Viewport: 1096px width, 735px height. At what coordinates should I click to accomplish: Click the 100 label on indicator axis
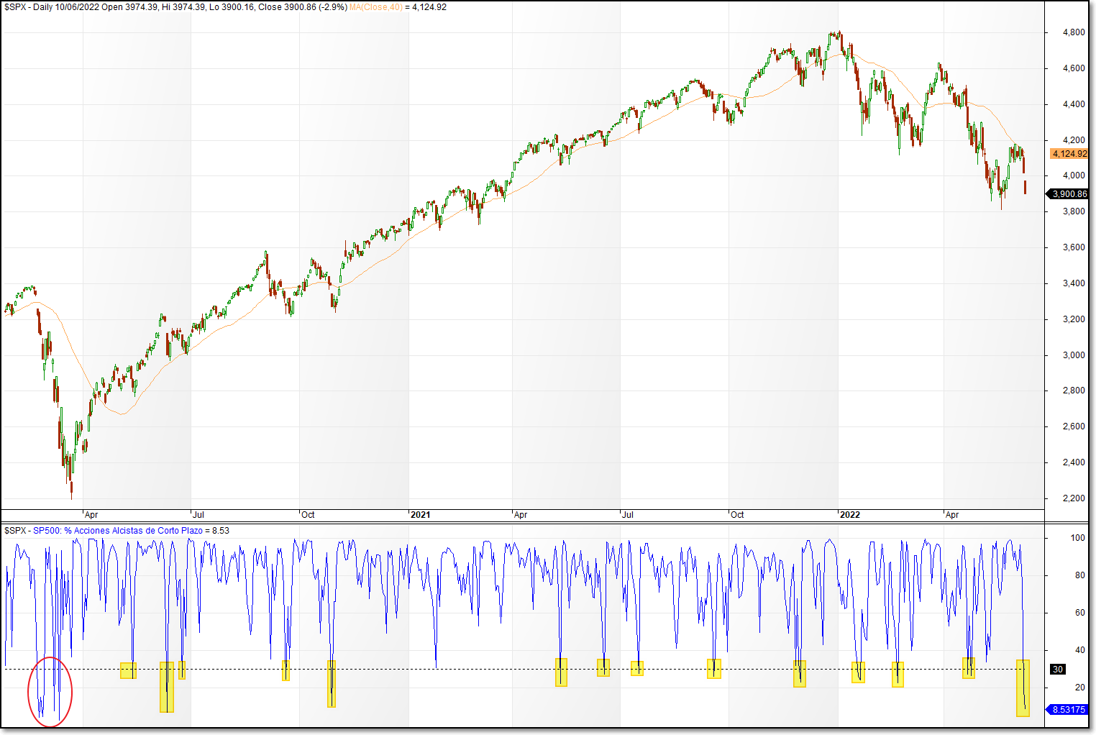1078,538
